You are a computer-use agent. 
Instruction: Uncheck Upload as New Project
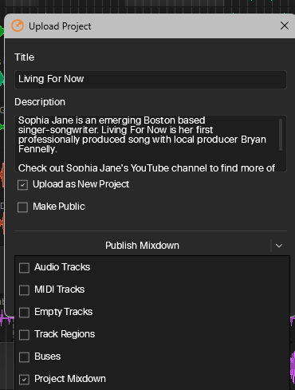coord(22,185)
